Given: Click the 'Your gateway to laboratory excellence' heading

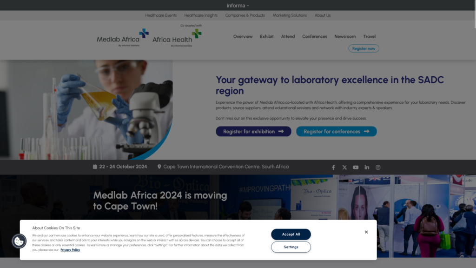Looking at the screenshot, I should click(x=330, y=86).
